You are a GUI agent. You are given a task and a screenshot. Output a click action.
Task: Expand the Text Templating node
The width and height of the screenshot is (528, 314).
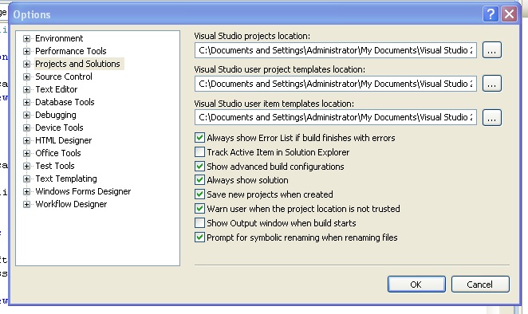[x=26, y=179]
